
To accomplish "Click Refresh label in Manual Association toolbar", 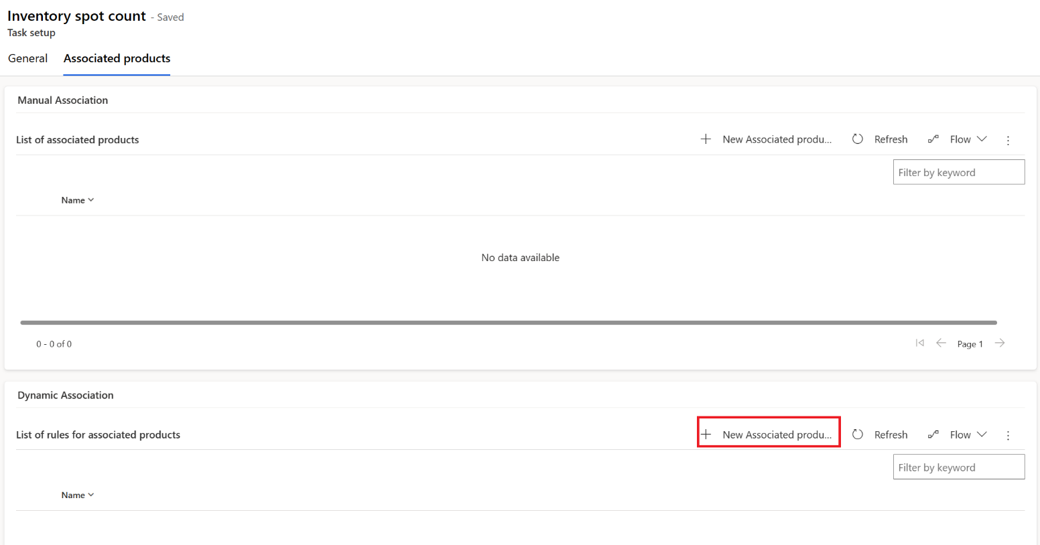I will coord(891,139).
